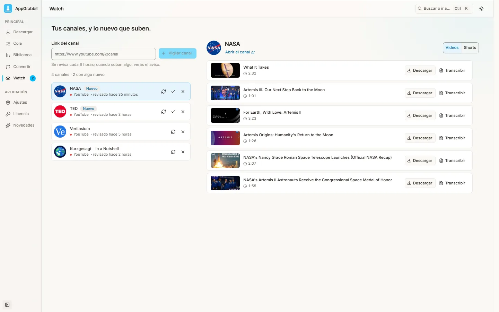This screenshot has height=312, width=499.
Task: Remove the TED channel
Action: pos(183,112)
